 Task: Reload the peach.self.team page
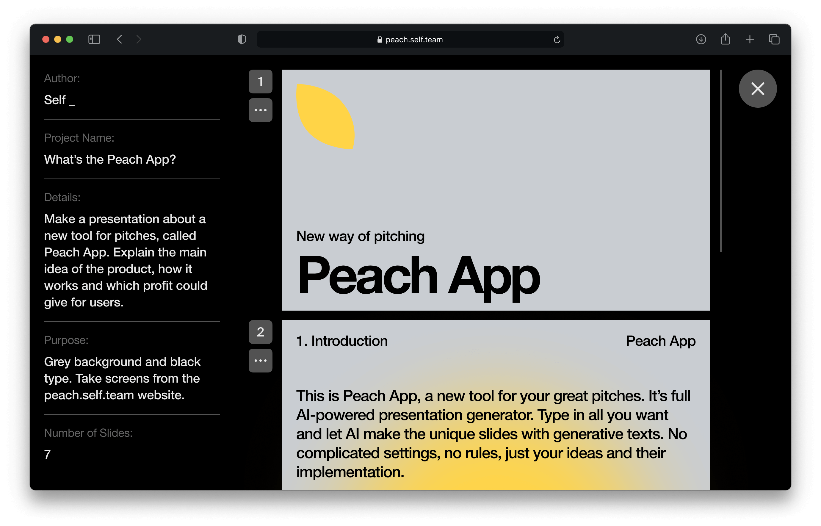click(x=557, y=40)
